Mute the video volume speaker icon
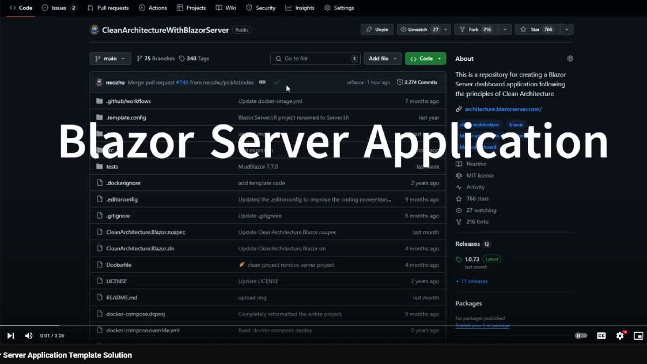Image resolution: width=647 pixels, height=364 pixels. pos(29,335)
